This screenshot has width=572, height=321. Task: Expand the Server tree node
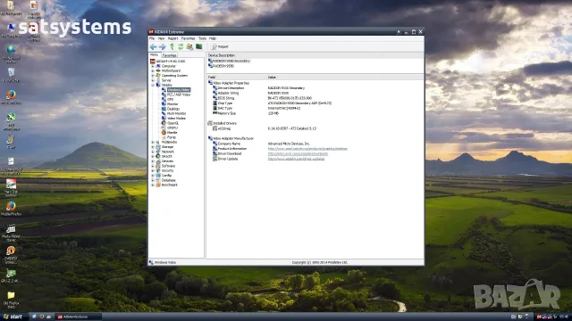(153, 80)
